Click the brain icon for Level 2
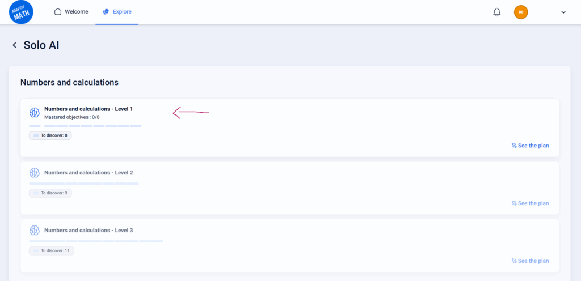 (35, 172)
